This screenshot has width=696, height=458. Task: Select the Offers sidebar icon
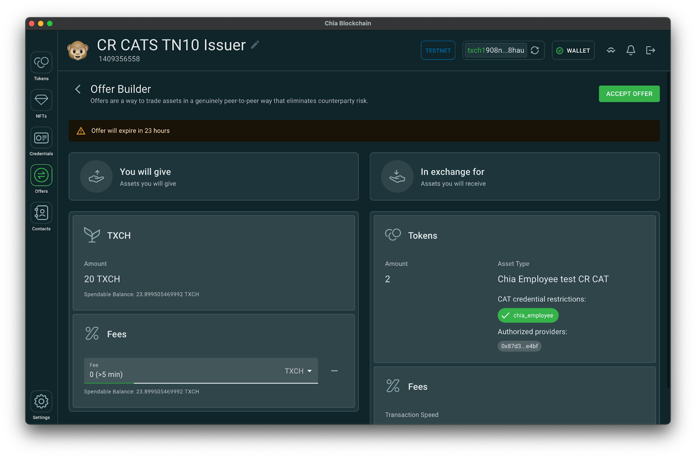click(x=41, y=175)
